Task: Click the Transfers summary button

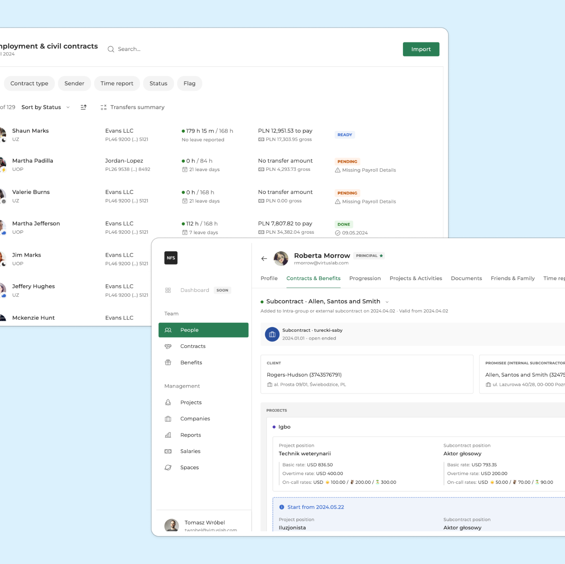Action: [133, 107]
